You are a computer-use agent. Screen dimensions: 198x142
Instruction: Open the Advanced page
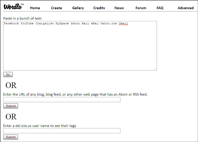pos(186,8)
